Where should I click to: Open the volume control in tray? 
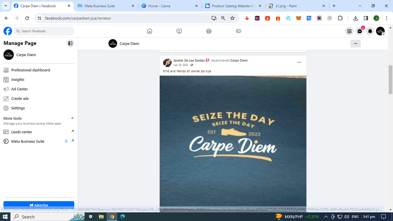[347, 217]
